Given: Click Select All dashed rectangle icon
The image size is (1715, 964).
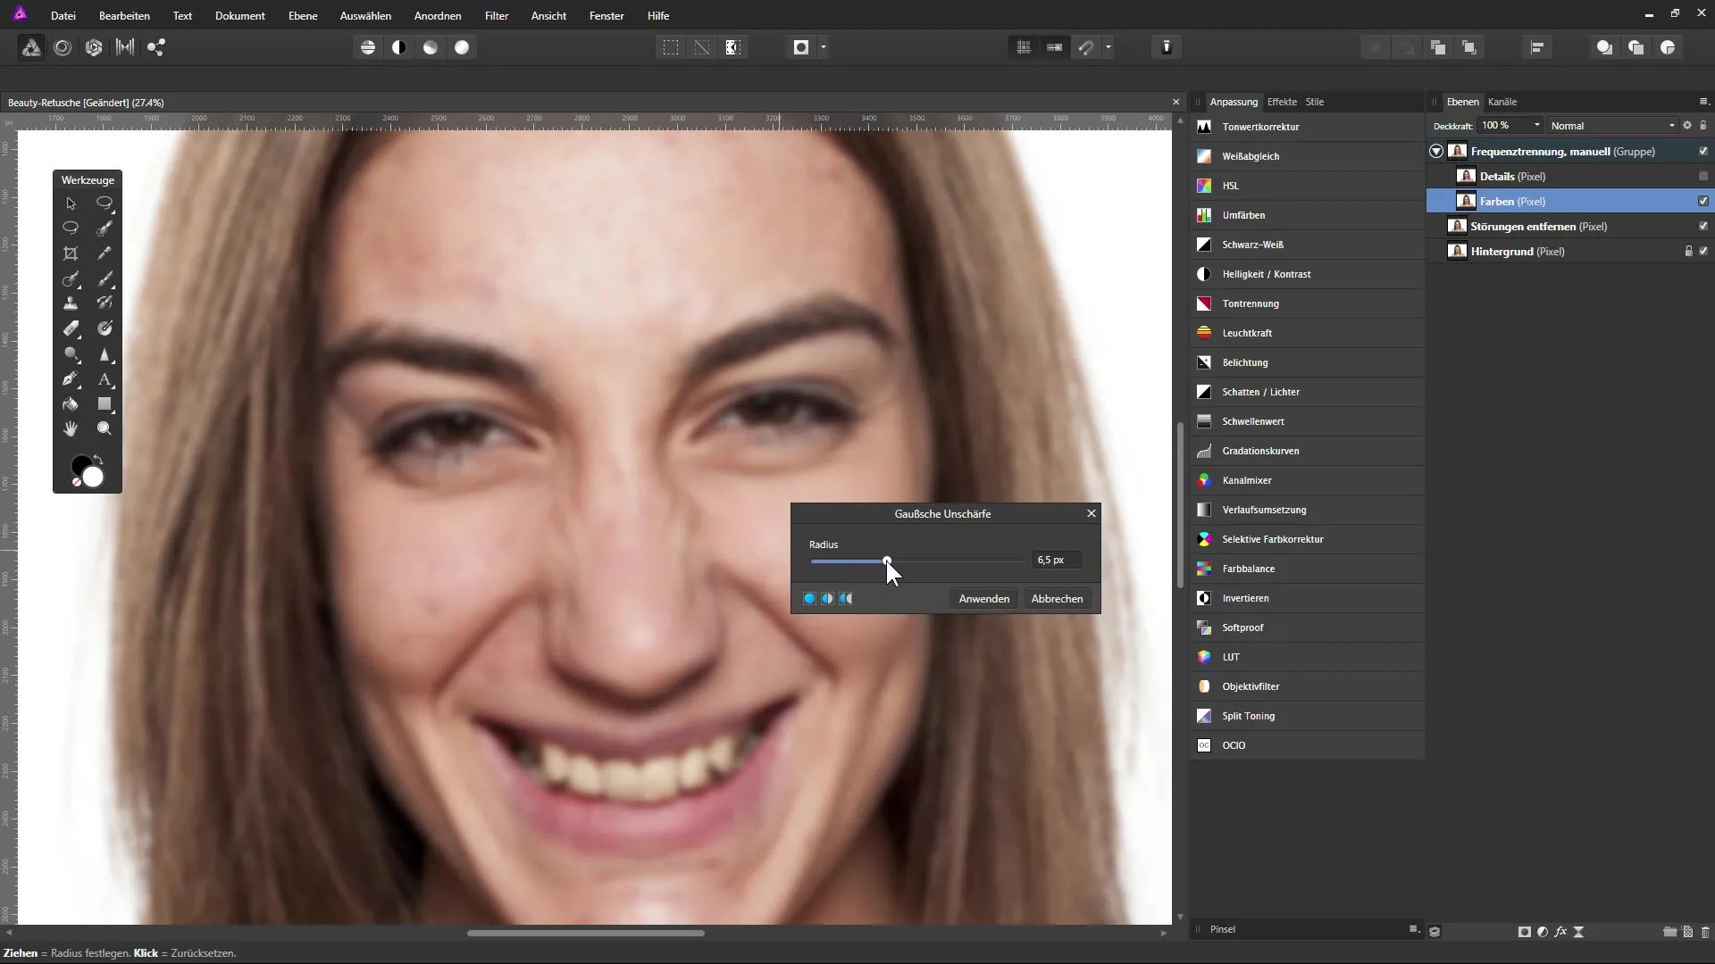Looking at the screenshot, I should (671, 48).
